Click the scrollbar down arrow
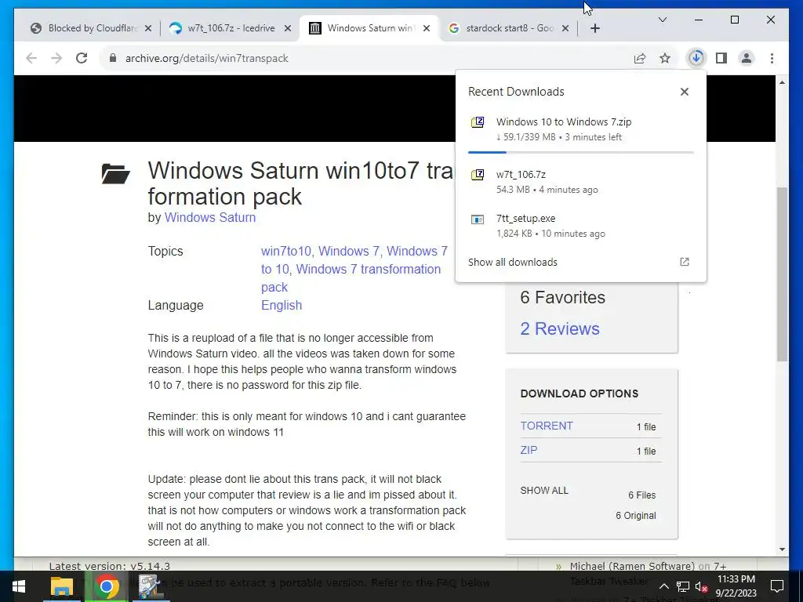The width and height of the screenshot is (803, 602). (782, 549)
